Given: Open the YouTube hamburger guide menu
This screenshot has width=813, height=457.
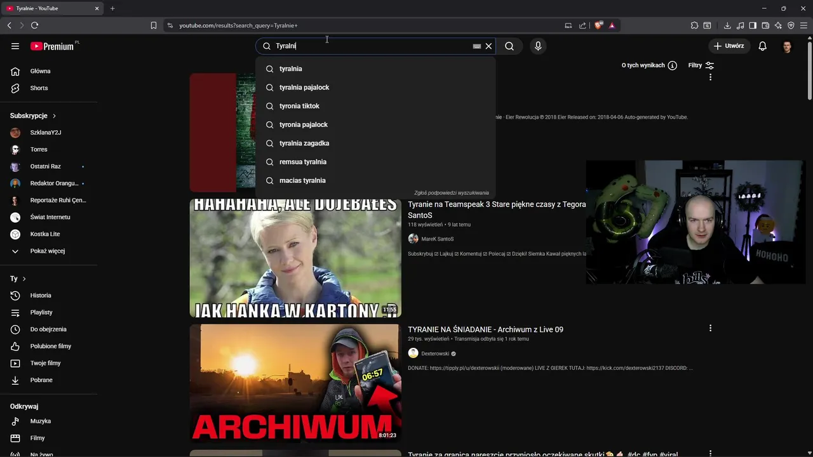Looking at the screenshot, I should (15, 46).
